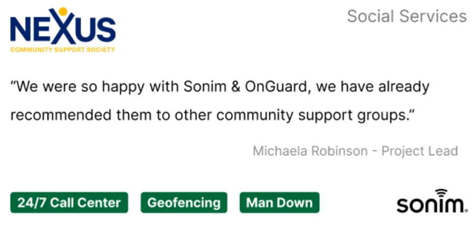
Task: Click the NEXUS logo wordmark
Action: point(63,27)
